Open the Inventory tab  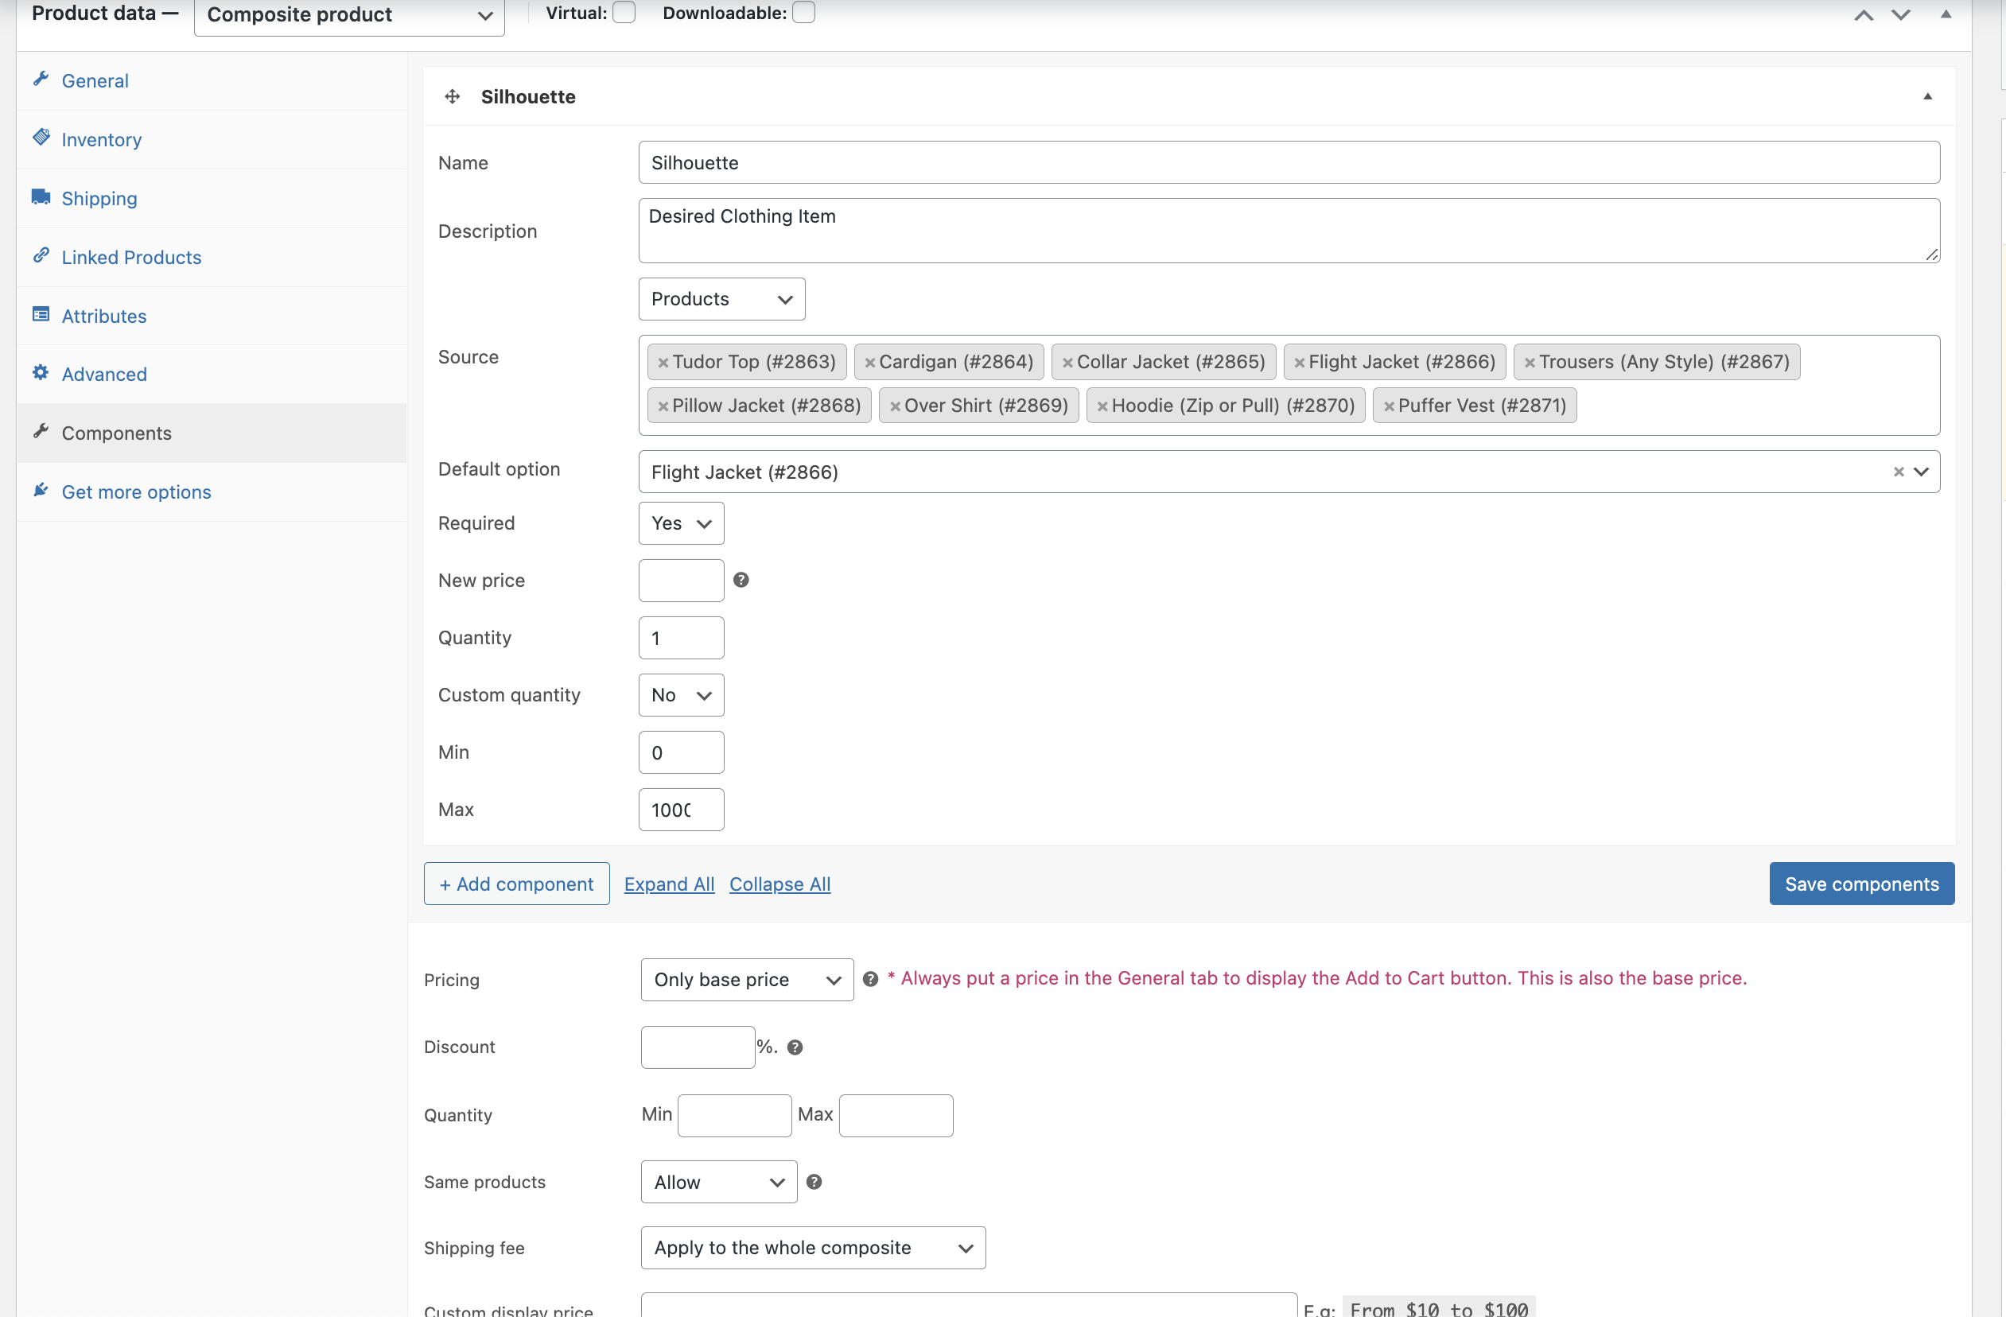pos(101,140)
